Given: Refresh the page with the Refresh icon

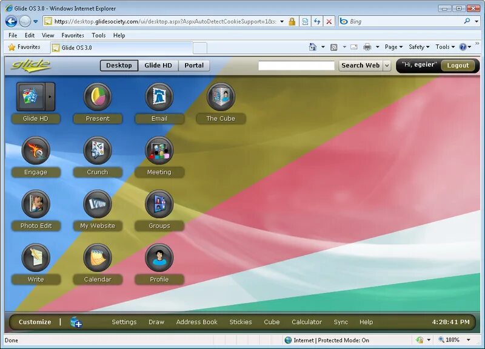Looking at the screenshot, I should coord(317,21).
